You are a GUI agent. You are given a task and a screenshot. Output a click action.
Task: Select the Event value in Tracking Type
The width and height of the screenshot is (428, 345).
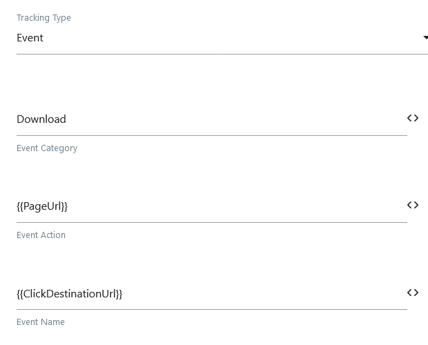30,38
